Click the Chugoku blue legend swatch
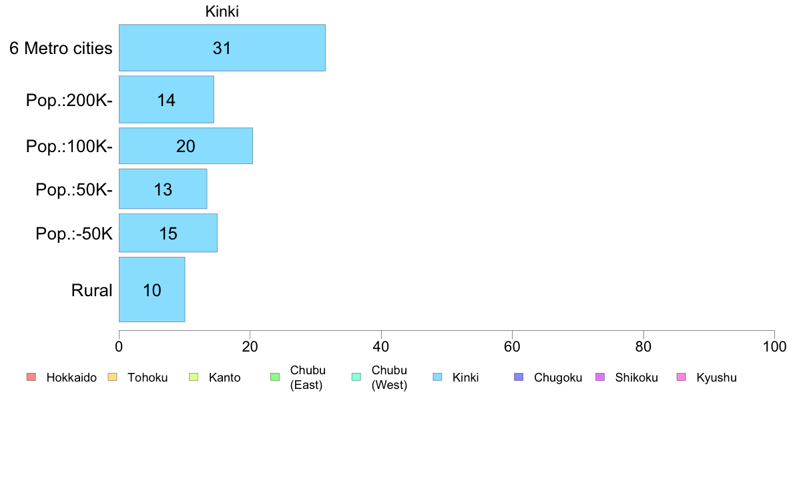This screenshot has height=491, width=793. click(x=519, y=377)
